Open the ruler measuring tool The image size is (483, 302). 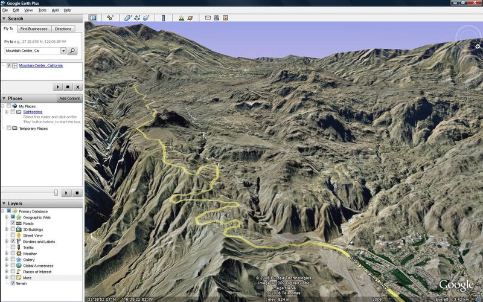point(163,18)
